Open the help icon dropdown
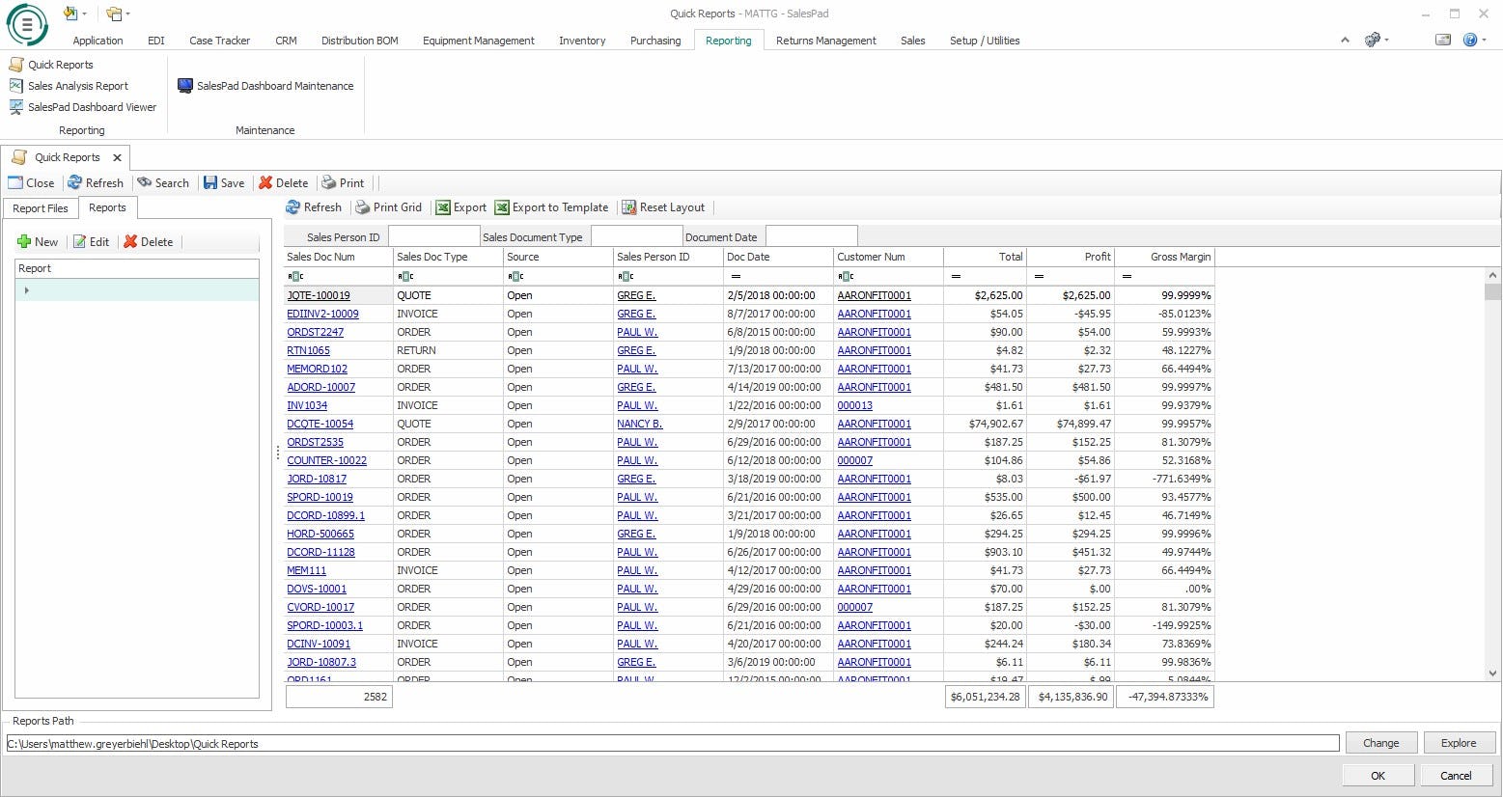 1484,41
